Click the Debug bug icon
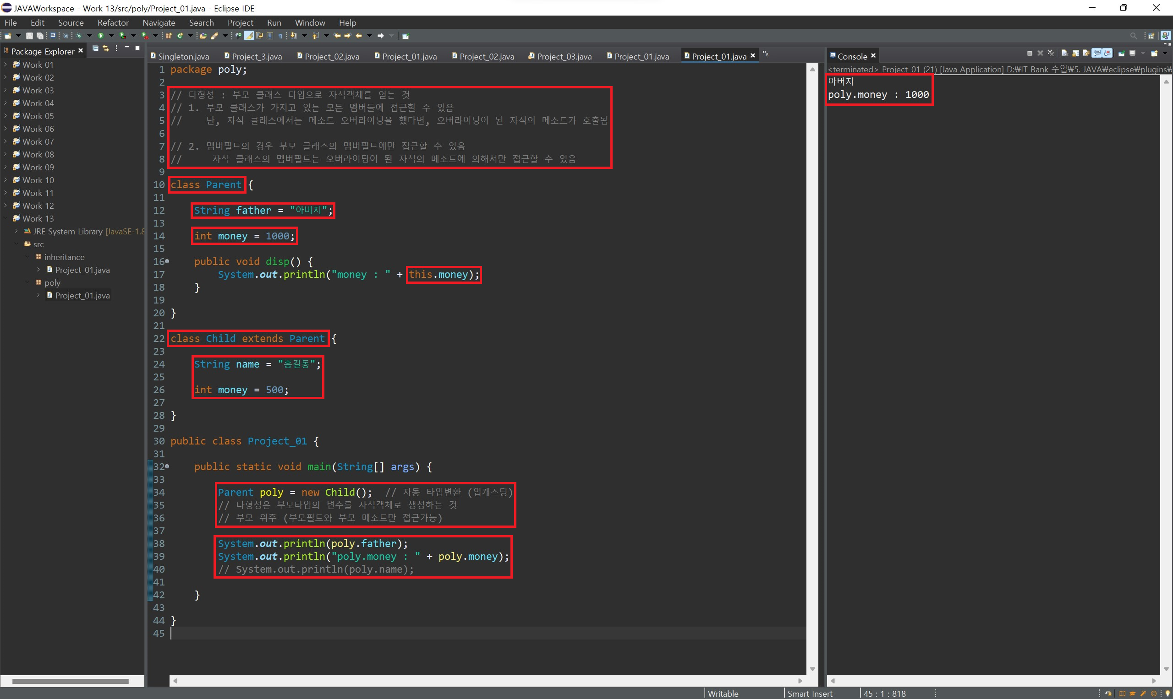Image resolution: width=1173 pixels, height=699 pixels. click(79, 36)
